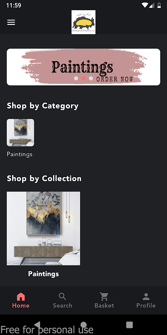
Task: Tap the Android home circle button
Action: pyautogui.click(x=83, y=325)
